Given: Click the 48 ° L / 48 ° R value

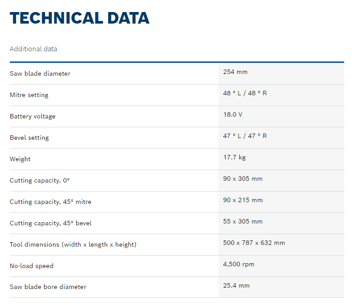Looking at the screenshot, I should (245, 93).
